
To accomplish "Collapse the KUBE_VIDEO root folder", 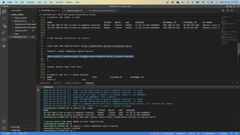I will click(17, 15).
